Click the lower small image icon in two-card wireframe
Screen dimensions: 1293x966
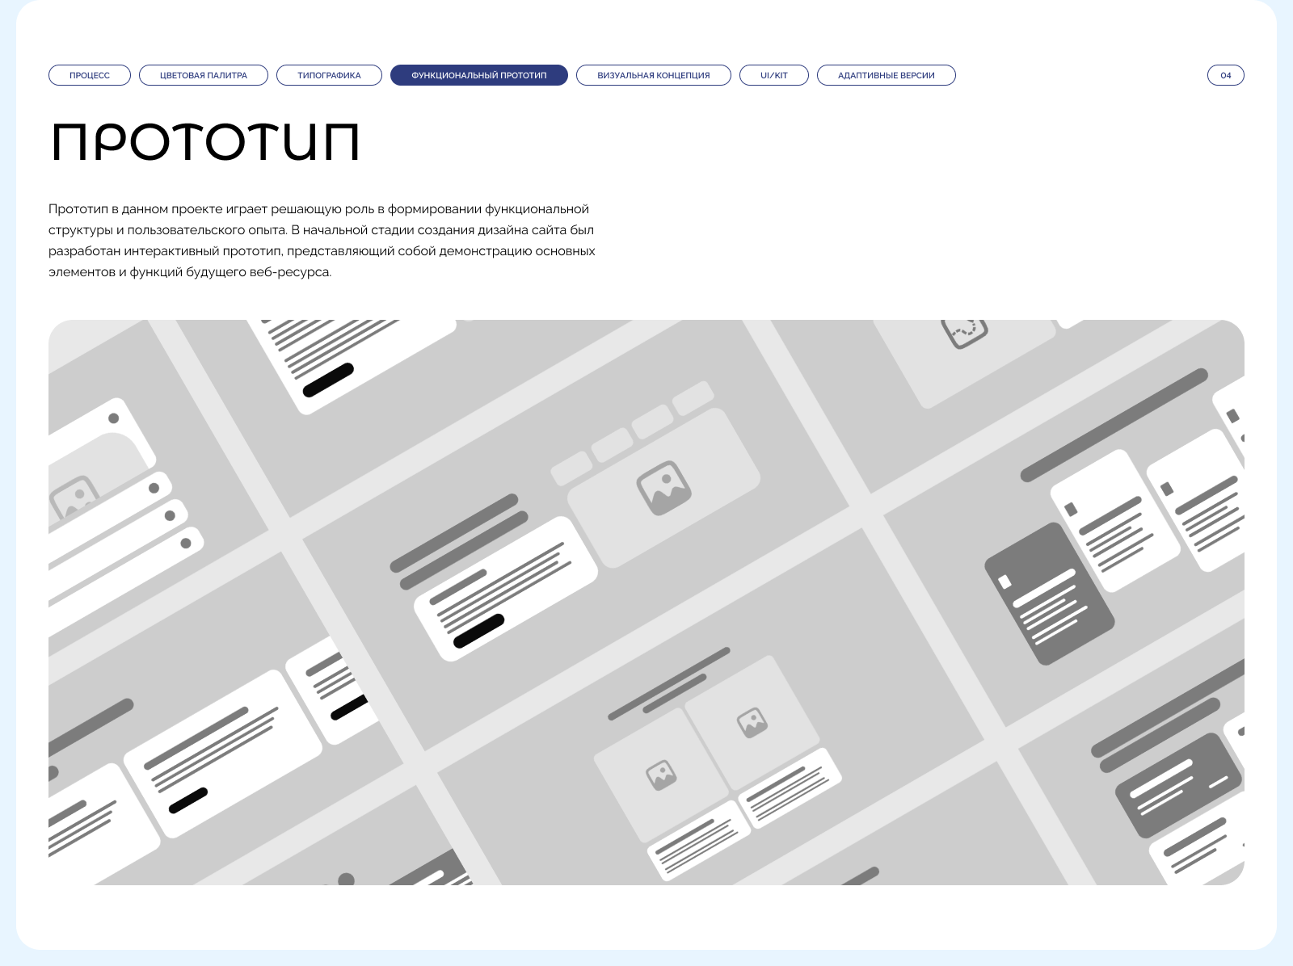(660, 775)
